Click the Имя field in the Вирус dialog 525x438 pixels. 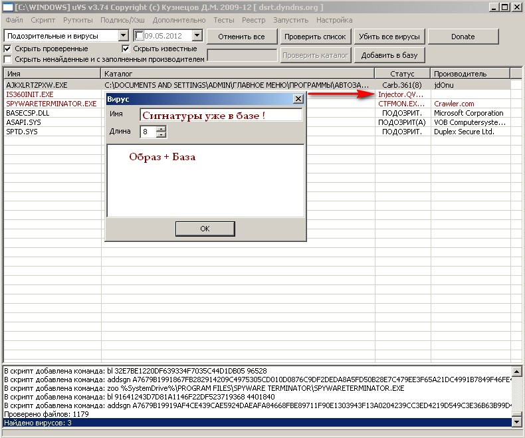[221, 115]
